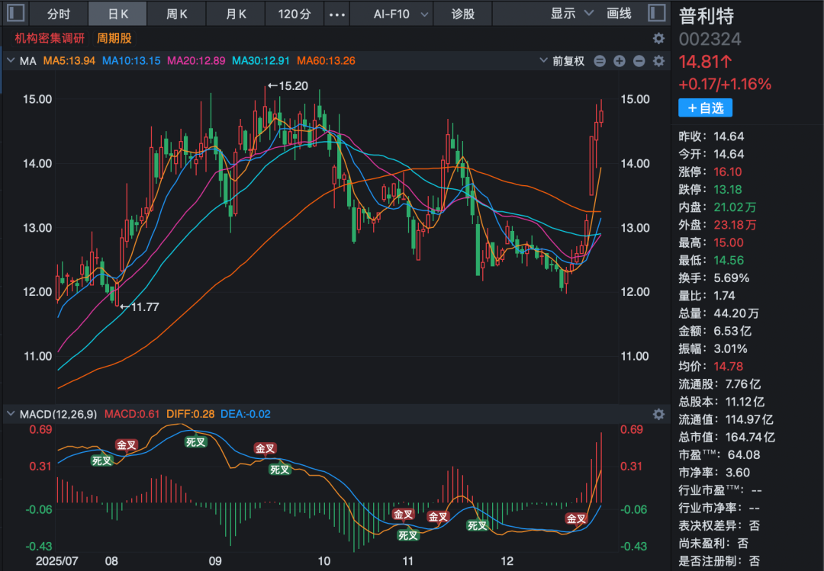The image size is (824, 571).
Task: Click the 诊股 stock diagnosis button
Action: click(x=462, y=14)
